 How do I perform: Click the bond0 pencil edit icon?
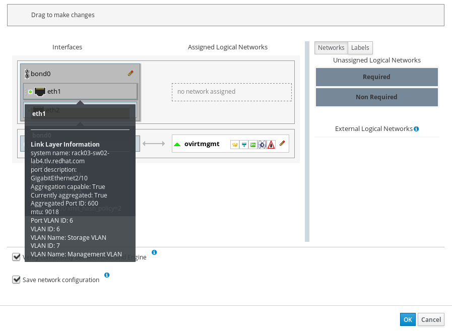pyautogui.click(x=131, y=73)
